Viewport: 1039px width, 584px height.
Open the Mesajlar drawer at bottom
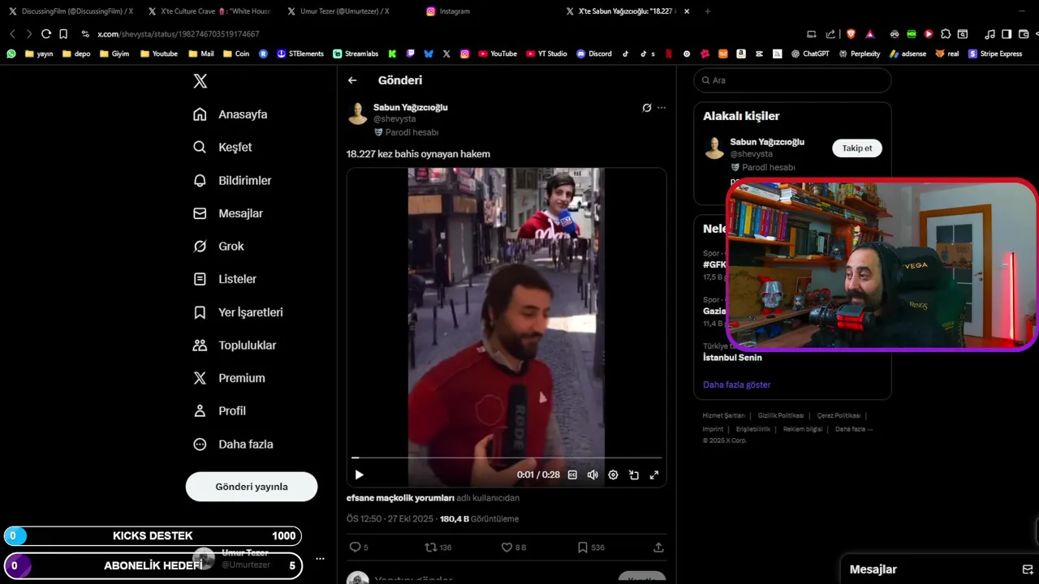(873, 569)
